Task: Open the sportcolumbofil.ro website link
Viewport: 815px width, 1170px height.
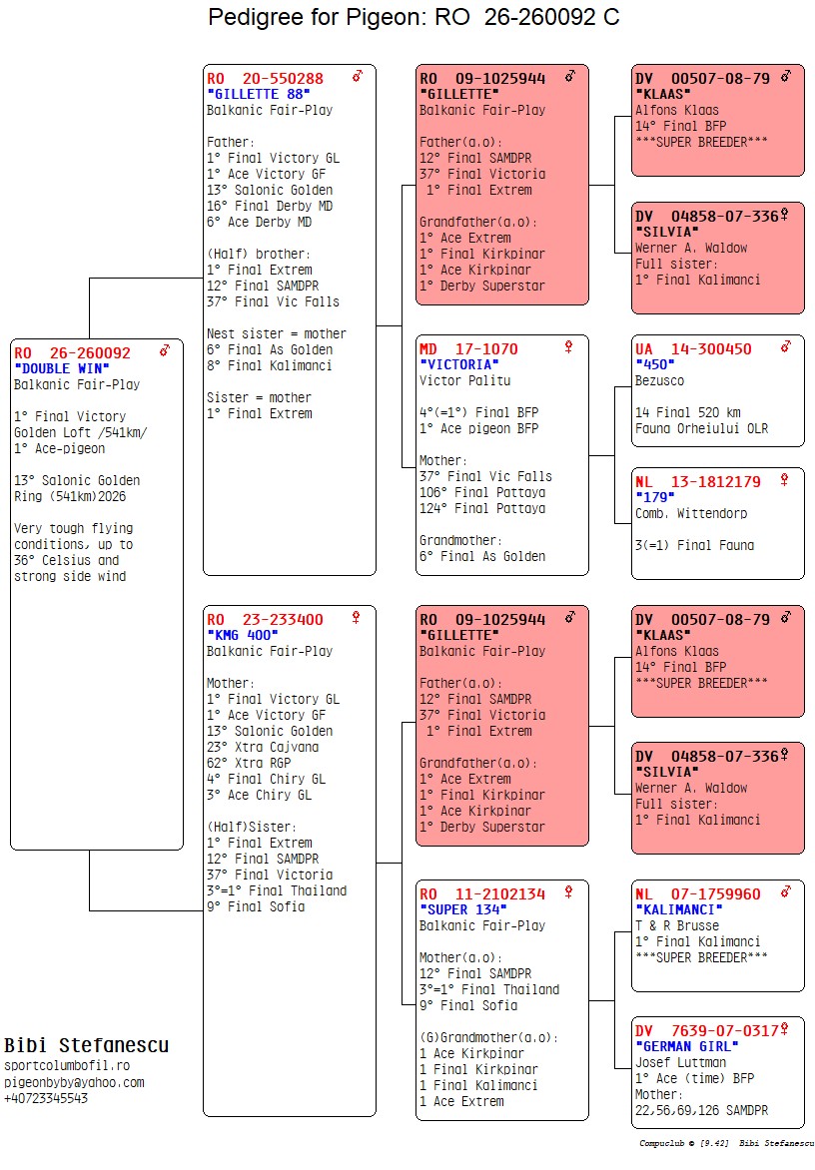Action: (67, 1065)
